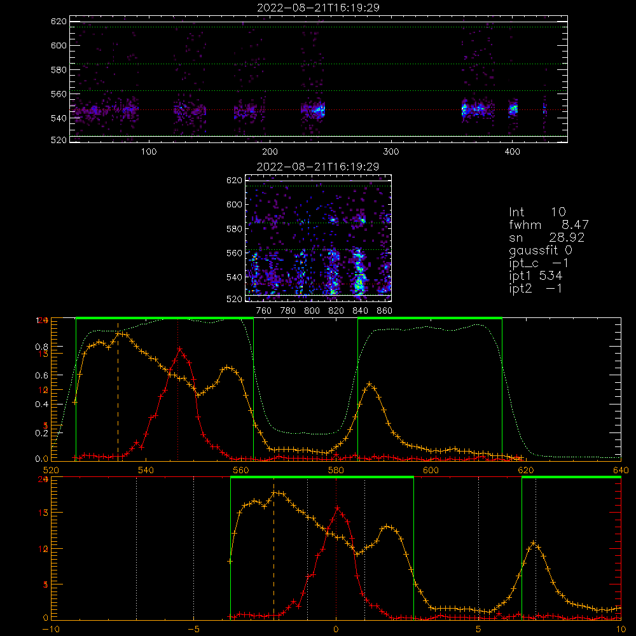Select the 'ipt2 -1' line
Image resolution: width=636 pixels, height=636 pixels.
click(536, 288)
